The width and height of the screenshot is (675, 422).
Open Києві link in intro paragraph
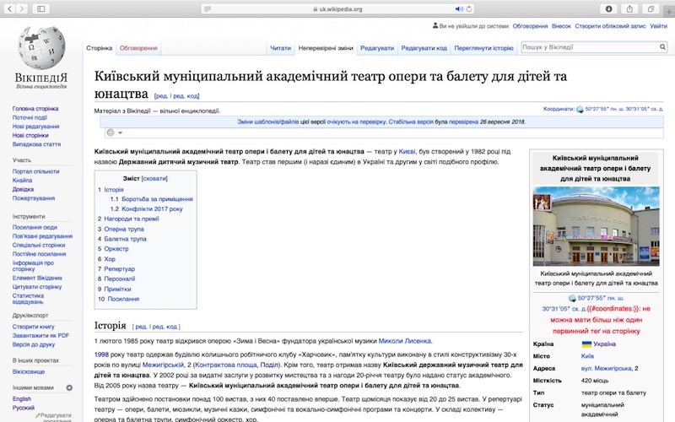pos(407,152)
